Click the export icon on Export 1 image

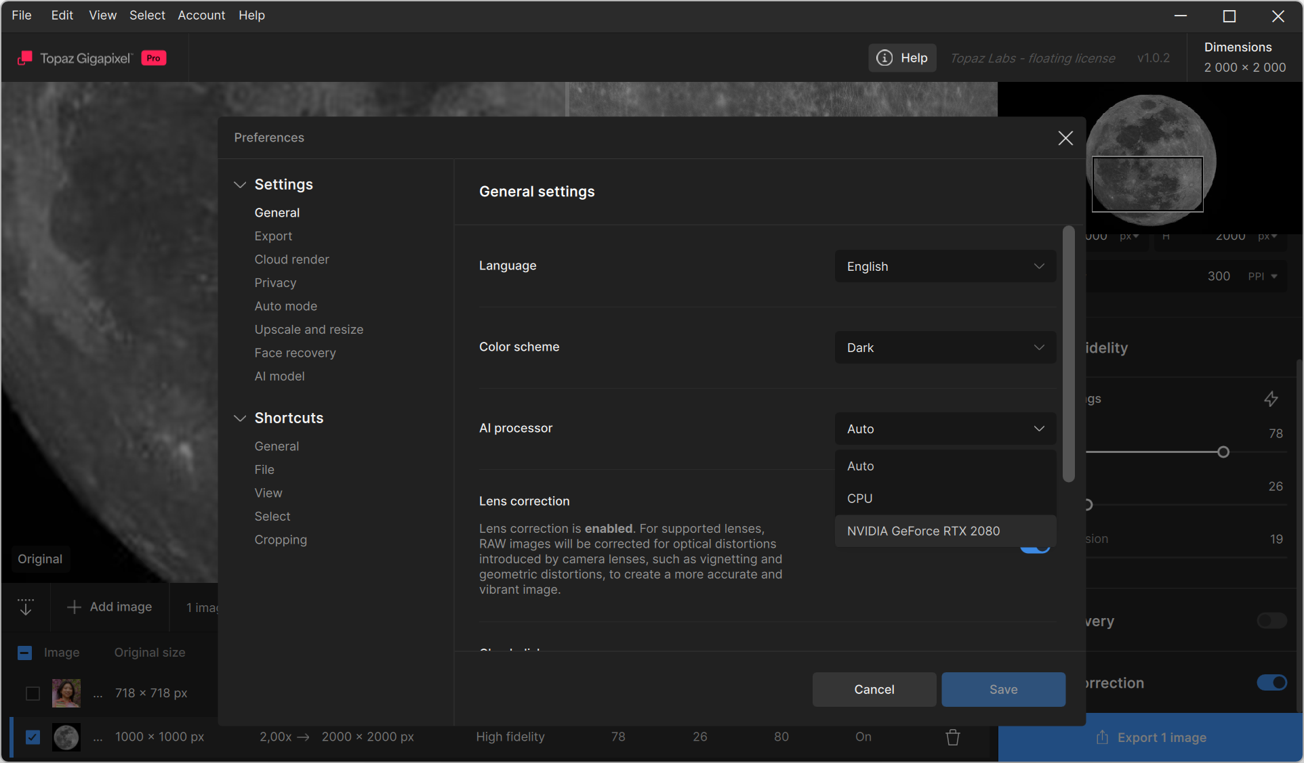click(1102, 737)
